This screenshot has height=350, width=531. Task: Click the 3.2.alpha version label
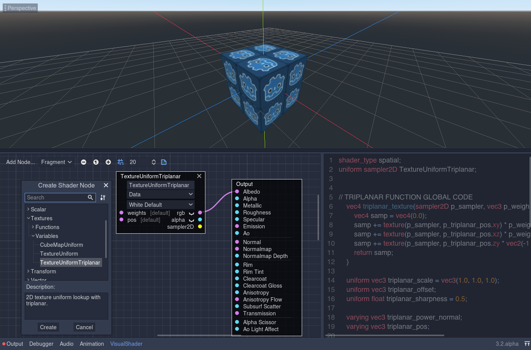tap(507, 344)
